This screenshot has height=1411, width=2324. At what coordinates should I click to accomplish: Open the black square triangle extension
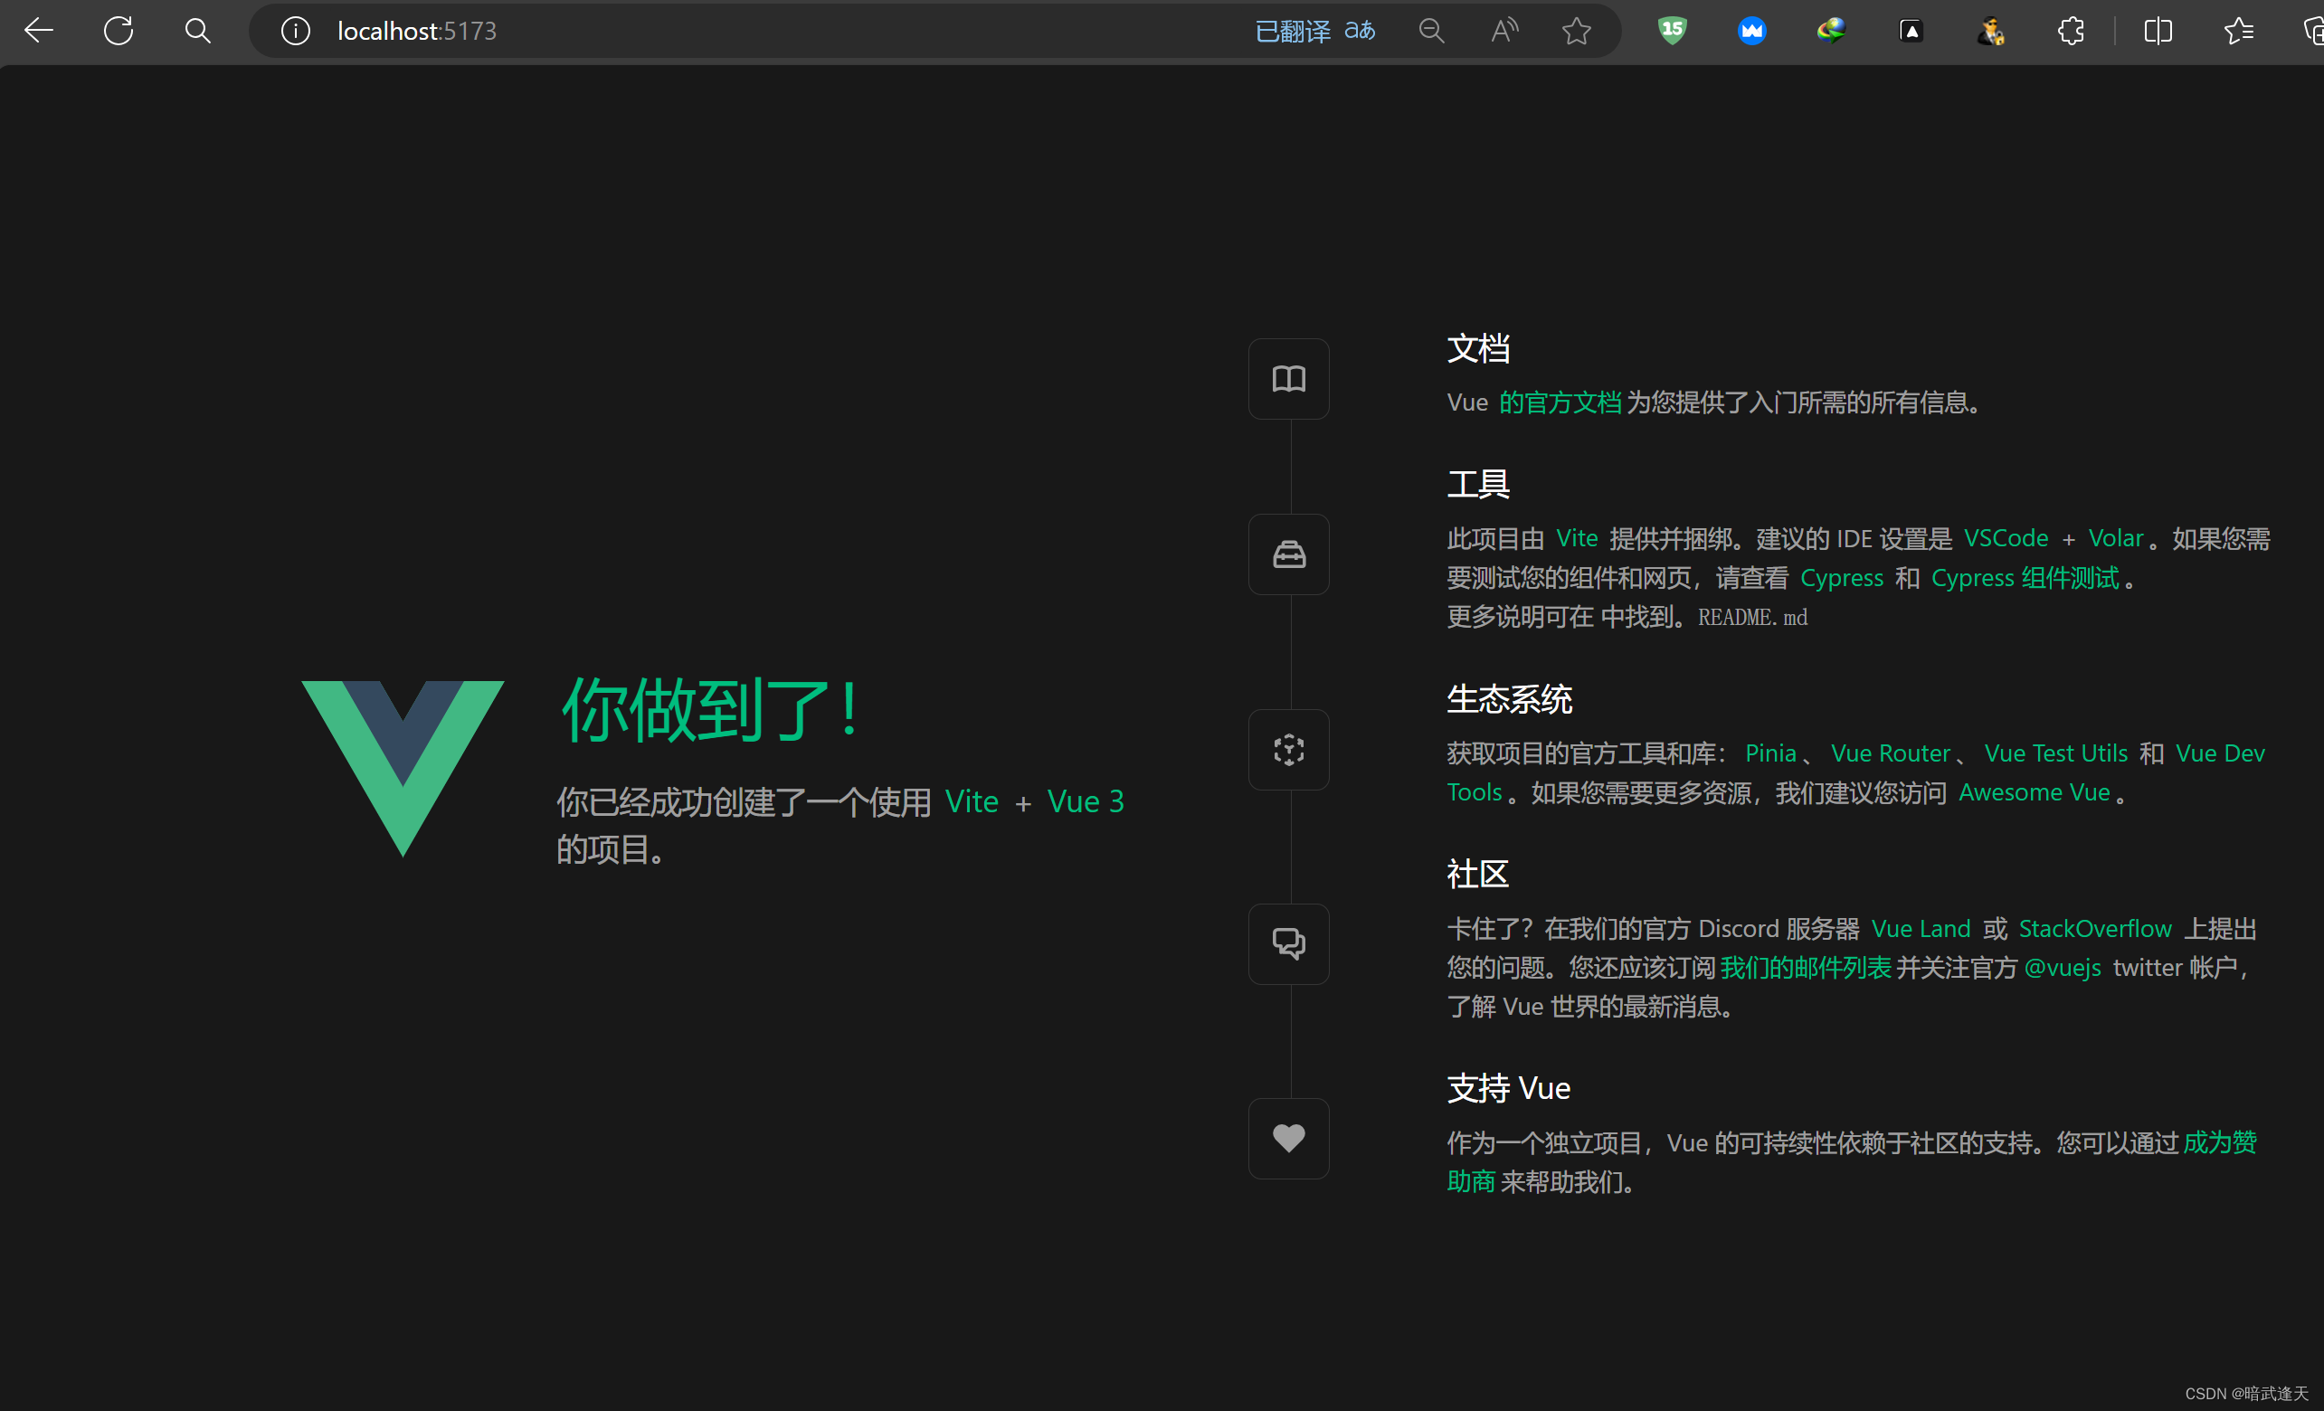[x=1911, y=31]
